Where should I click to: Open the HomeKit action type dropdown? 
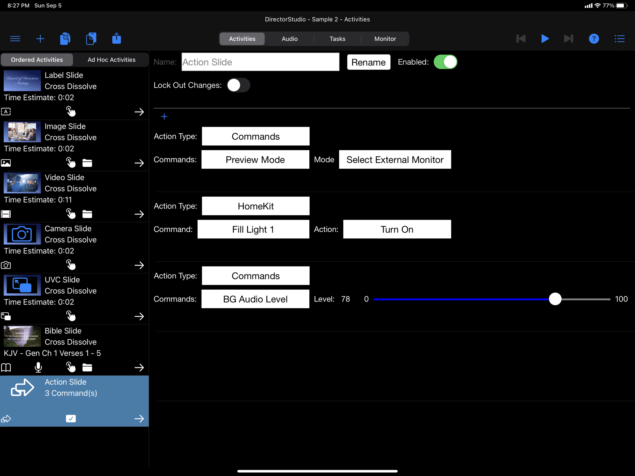[x=256, y=206]
